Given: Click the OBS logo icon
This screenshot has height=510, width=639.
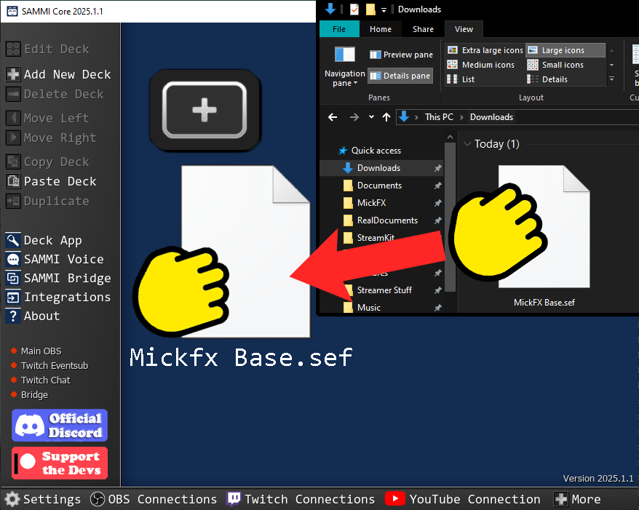Looking at the screenshot, I should (98, 499).
